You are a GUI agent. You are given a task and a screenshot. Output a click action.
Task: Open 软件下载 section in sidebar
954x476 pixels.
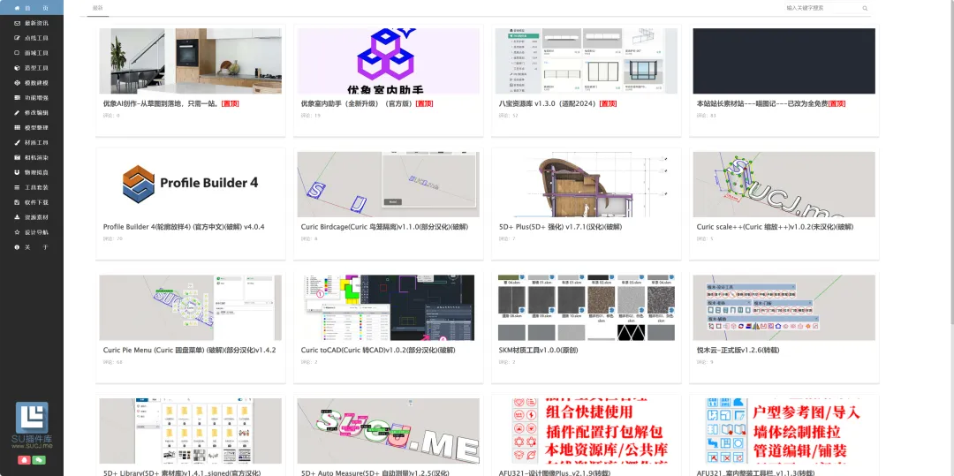coord(32,202)
